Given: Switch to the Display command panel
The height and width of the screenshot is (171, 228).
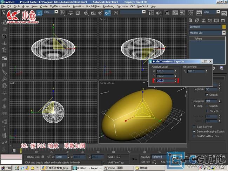Looking at the screenshot, I should tap(216, 20).
